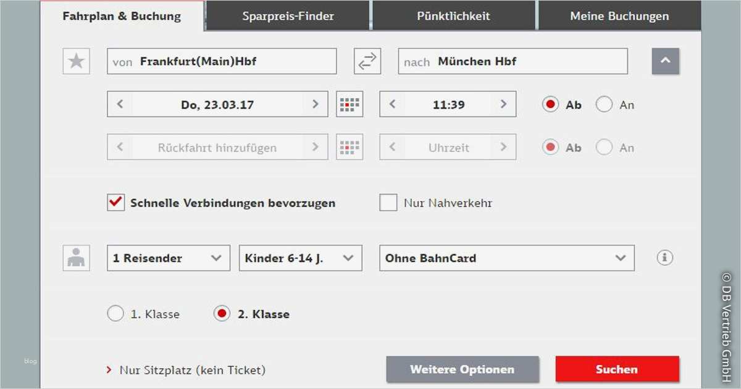
Task: Switch to the Sparpreis-Finder tab
Action: pos(288,16)
